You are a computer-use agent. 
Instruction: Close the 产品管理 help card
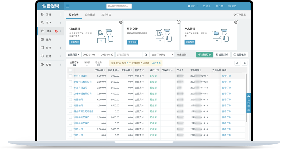tap(236, 22)
